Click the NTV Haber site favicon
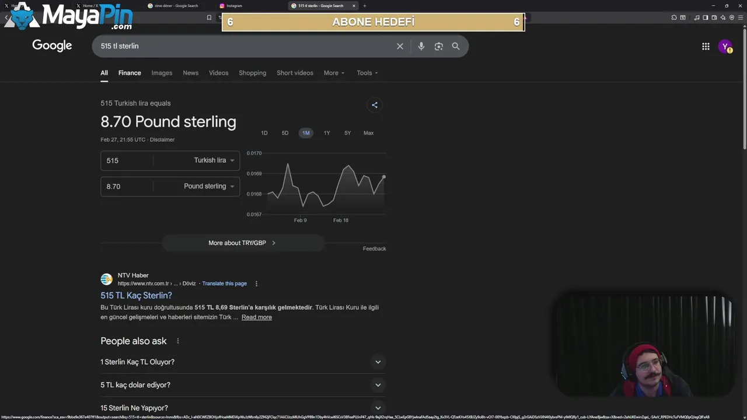This screenshot has height=420, width=747. tap(106, 279)
